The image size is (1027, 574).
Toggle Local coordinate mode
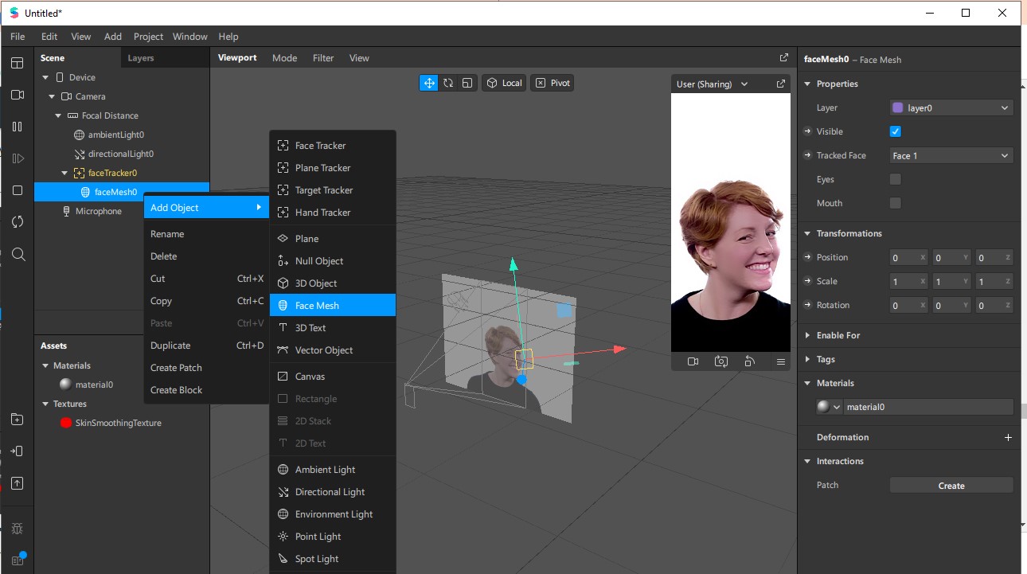coord(504,83)
